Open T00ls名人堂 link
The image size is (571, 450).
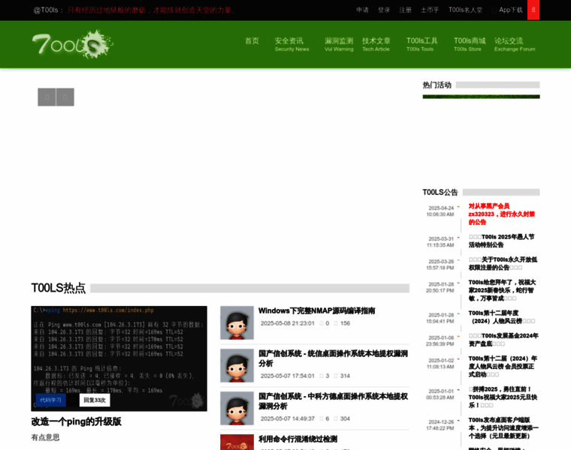pos(465,10)
